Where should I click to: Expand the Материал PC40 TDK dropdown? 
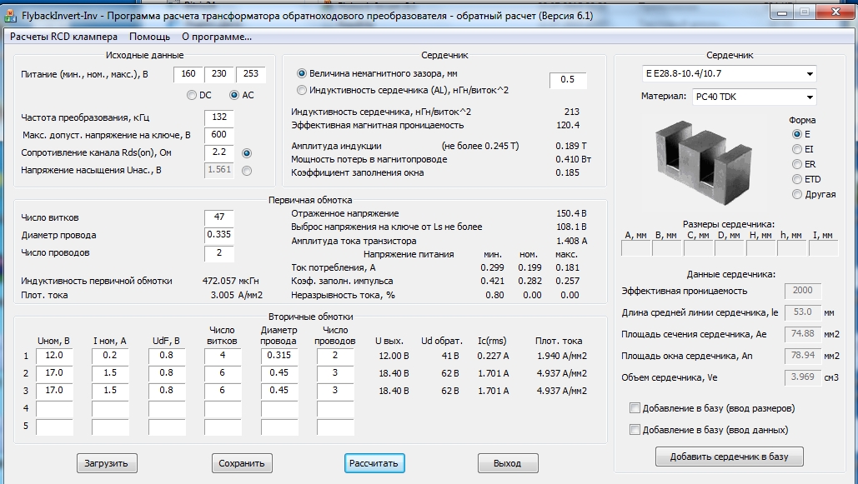pos(753,97)
